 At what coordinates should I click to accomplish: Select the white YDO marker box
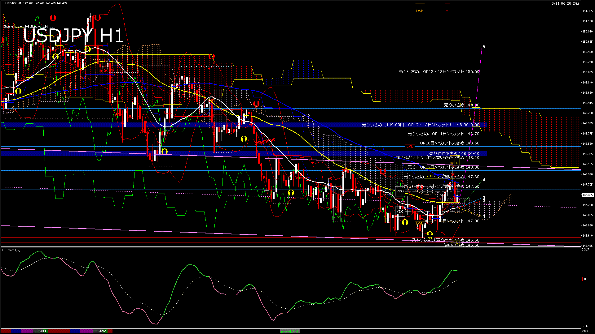(400, 191)
